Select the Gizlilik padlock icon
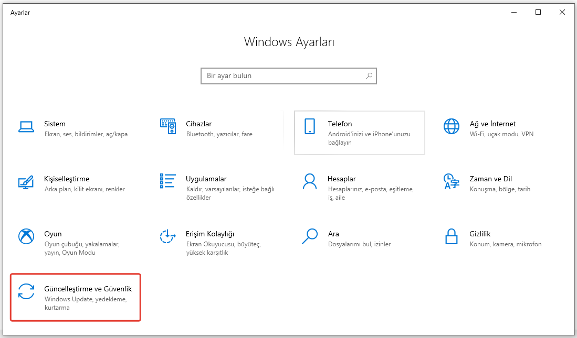The height and width of the screenshot is (338, 577). point(451,236)
